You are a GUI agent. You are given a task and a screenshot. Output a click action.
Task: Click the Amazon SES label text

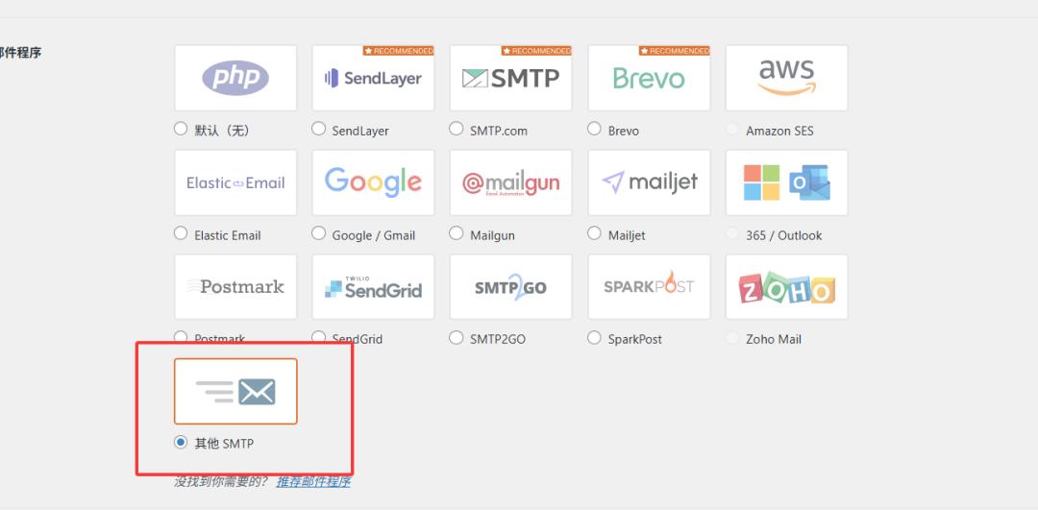tap(779, 131)
